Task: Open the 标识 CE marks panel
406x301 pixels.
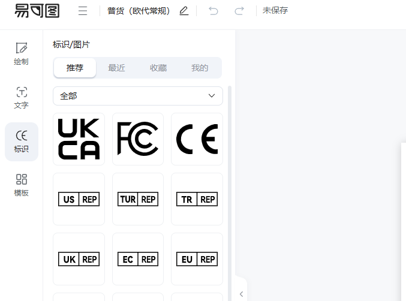Action: click(22, 142)
